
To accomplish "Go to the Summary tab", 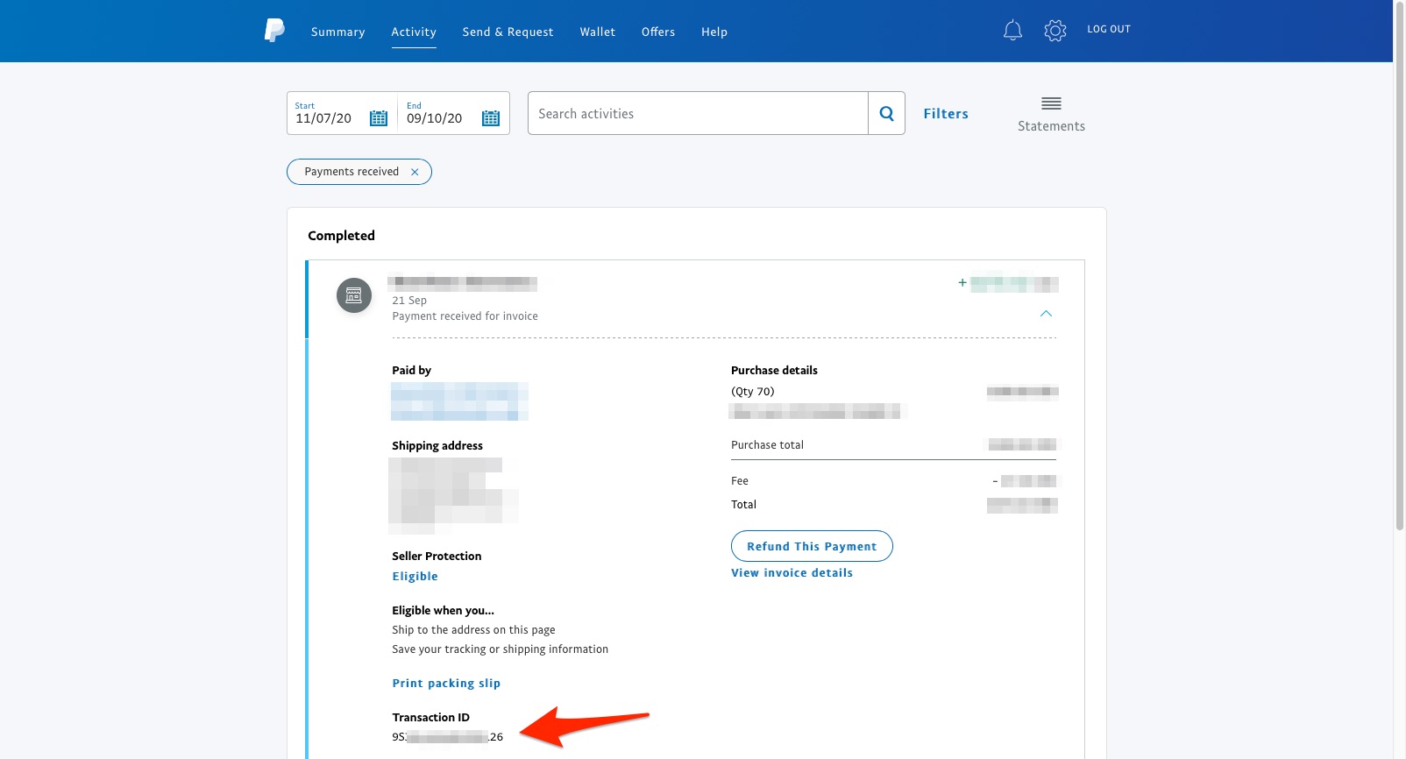I will pyautogui.click(x=337, y=32).
